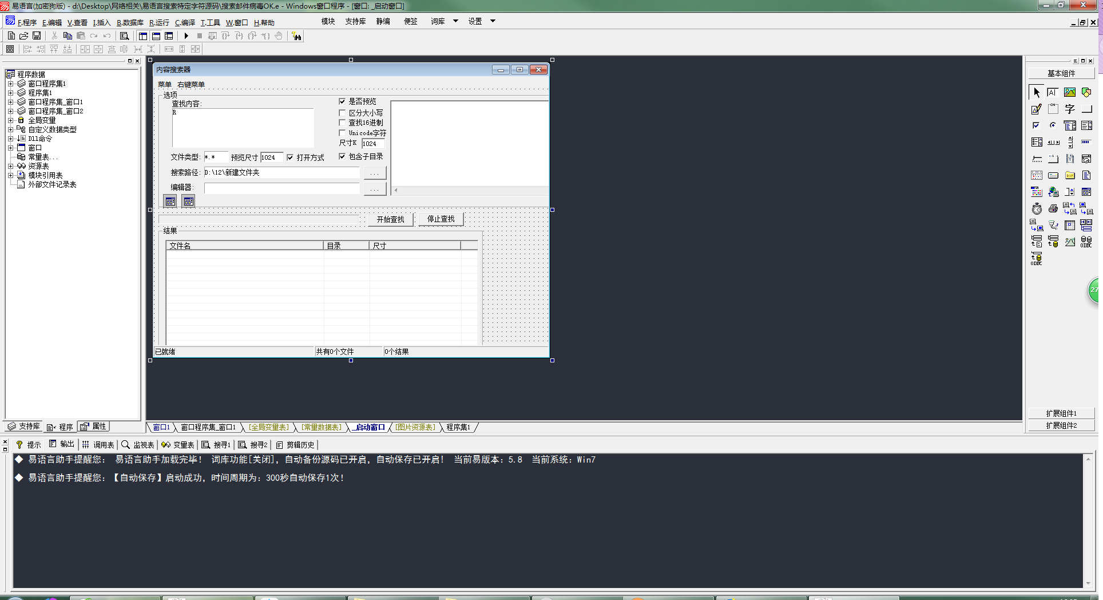Viewport: 1103px width, 600px height.
Task: Select the timer clock component
Action: click(1037, 208)
